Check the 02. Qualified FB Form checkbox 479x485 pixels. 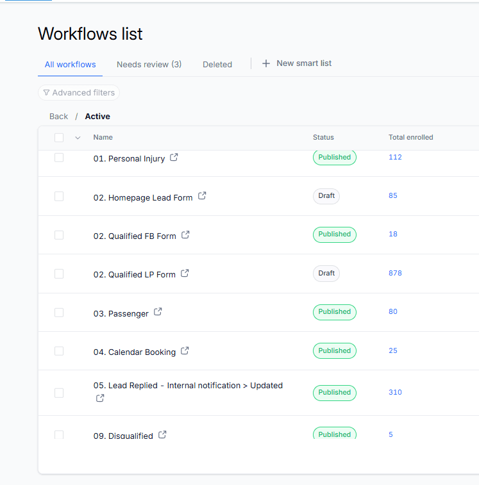click(x=59, y=235)
